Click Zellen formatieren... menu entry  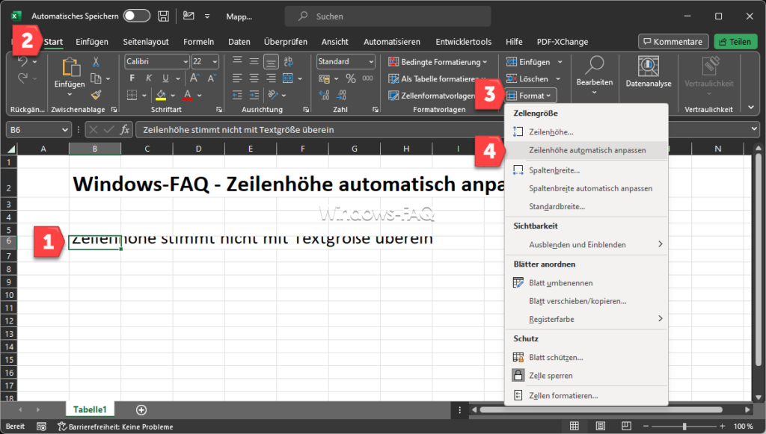click(x=586, y=395)
